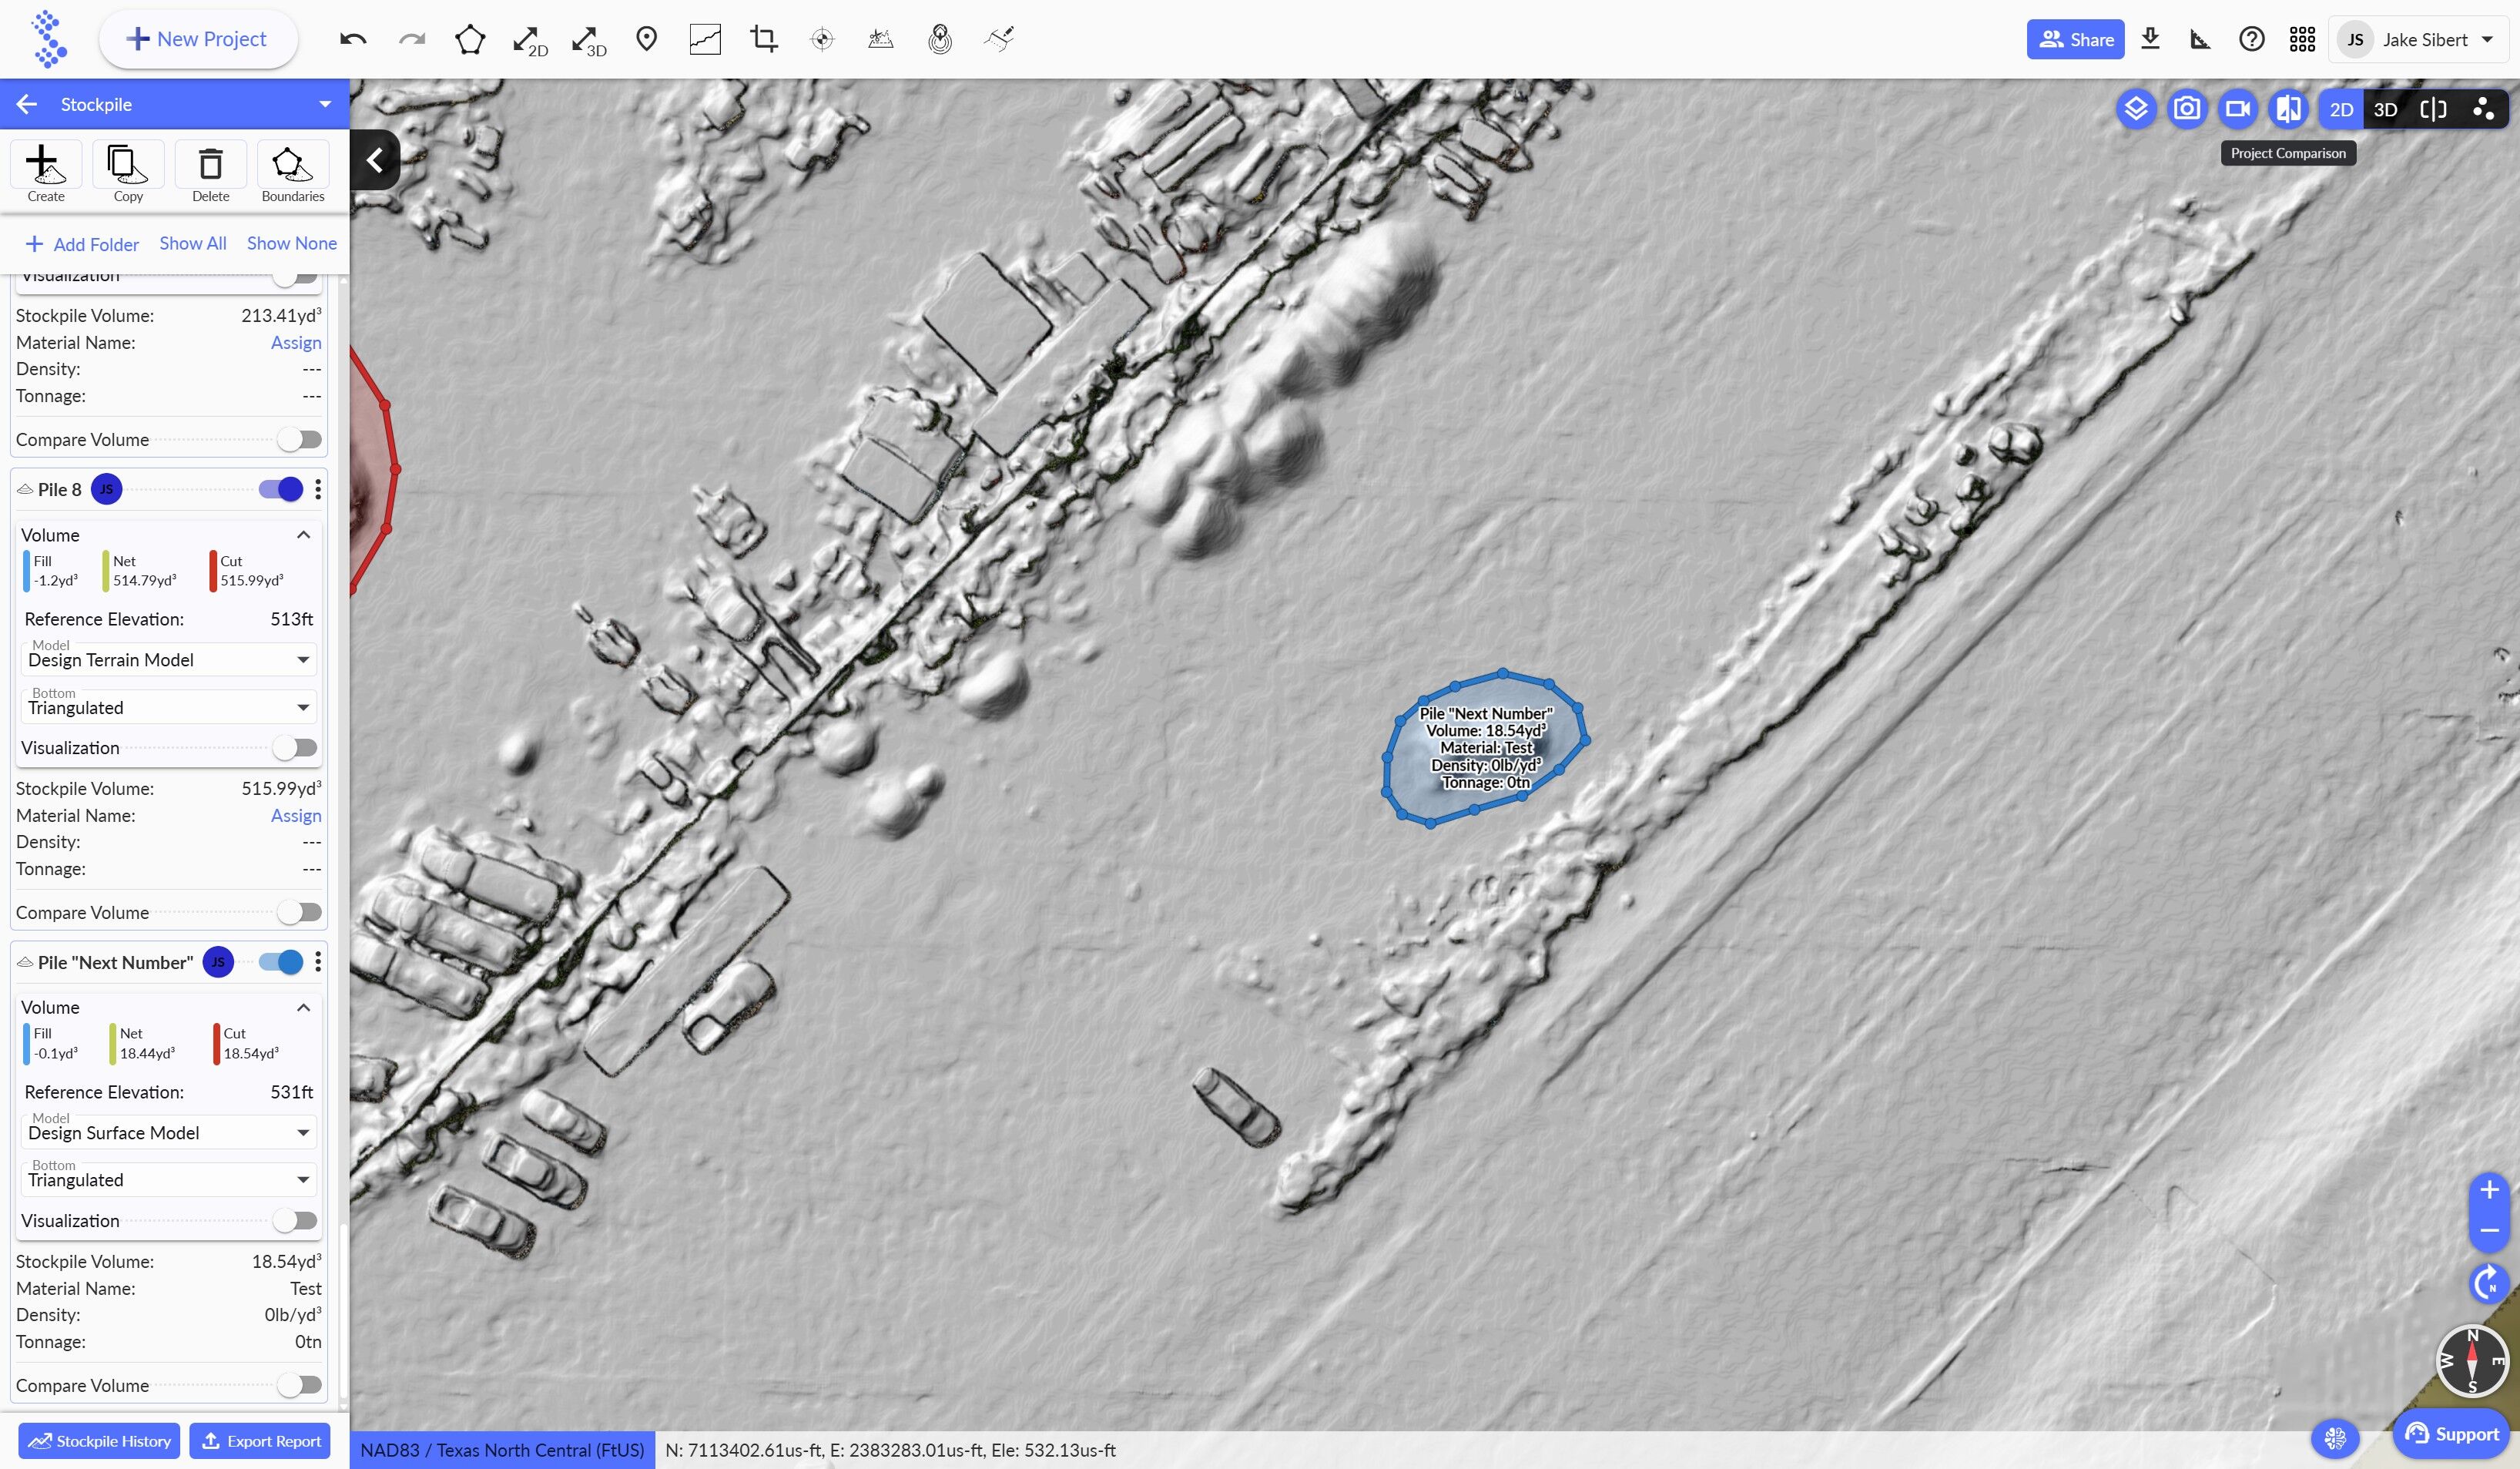Take a screenshot with camera icon
This screenshot has height=1469, width=2520.
(2187, 108)
